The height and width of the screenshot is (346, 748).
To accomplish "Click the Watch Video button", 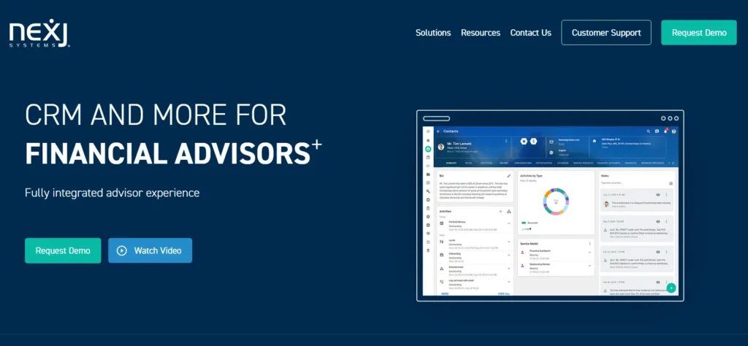I will click(x=150, y=250).
